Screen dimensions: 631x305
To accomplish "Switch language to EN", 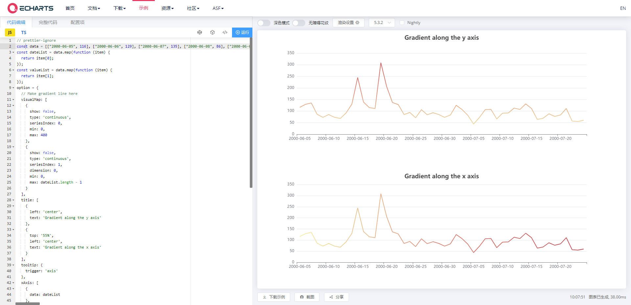I will [x=623, y=8].
